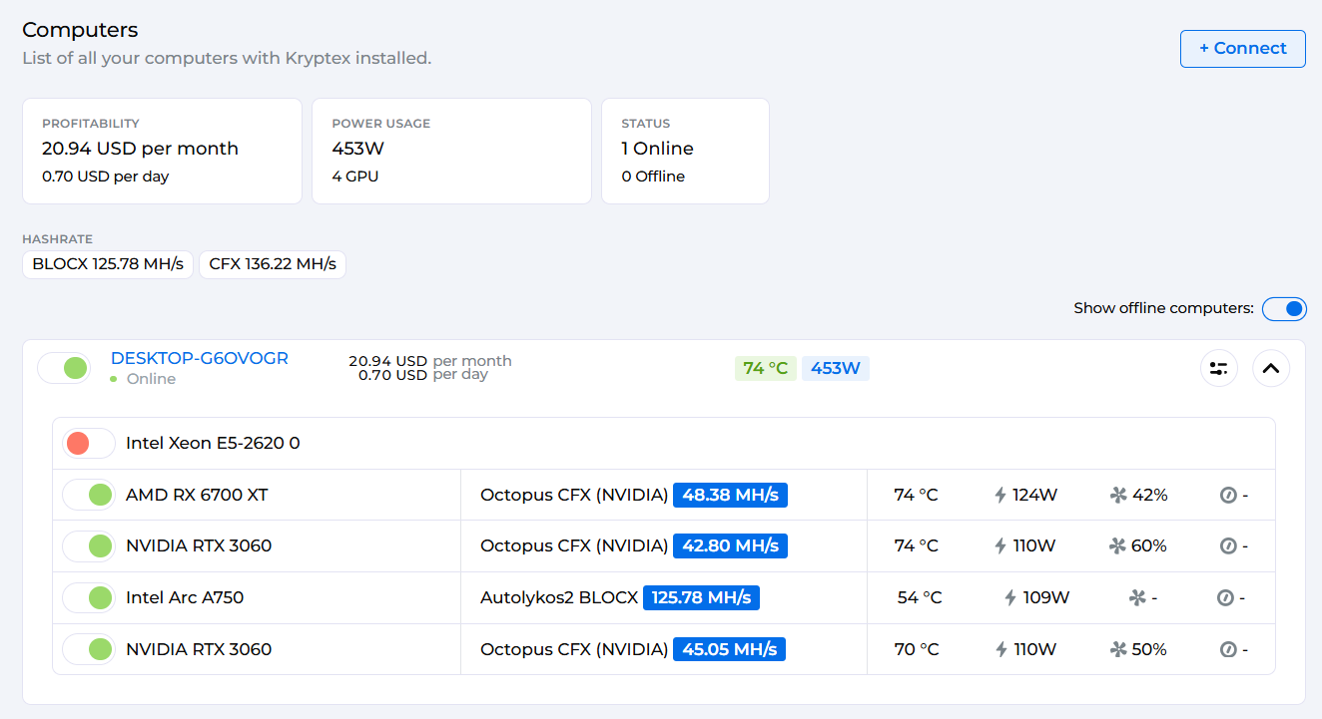The width and height of the screenshot is (1322, 719).
Task: Click fan icon showing 60% speed
Action: [x=1118, y=546]
